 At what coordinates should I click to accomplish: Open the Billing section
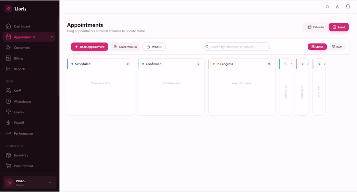click(29, 58)
